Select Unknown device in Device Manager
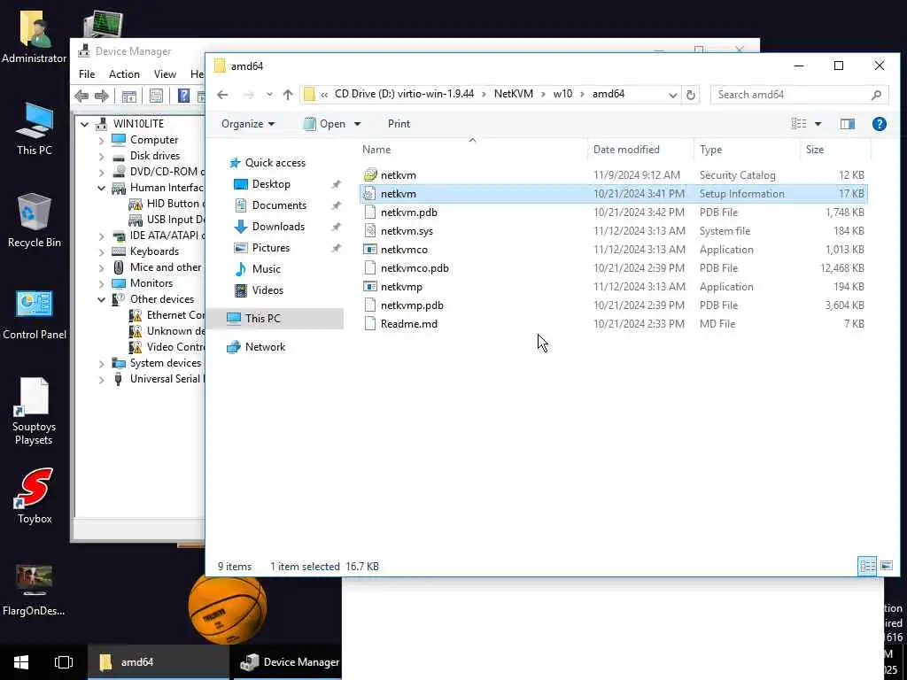This screenshot has width=907, height=680. [167, 331]
